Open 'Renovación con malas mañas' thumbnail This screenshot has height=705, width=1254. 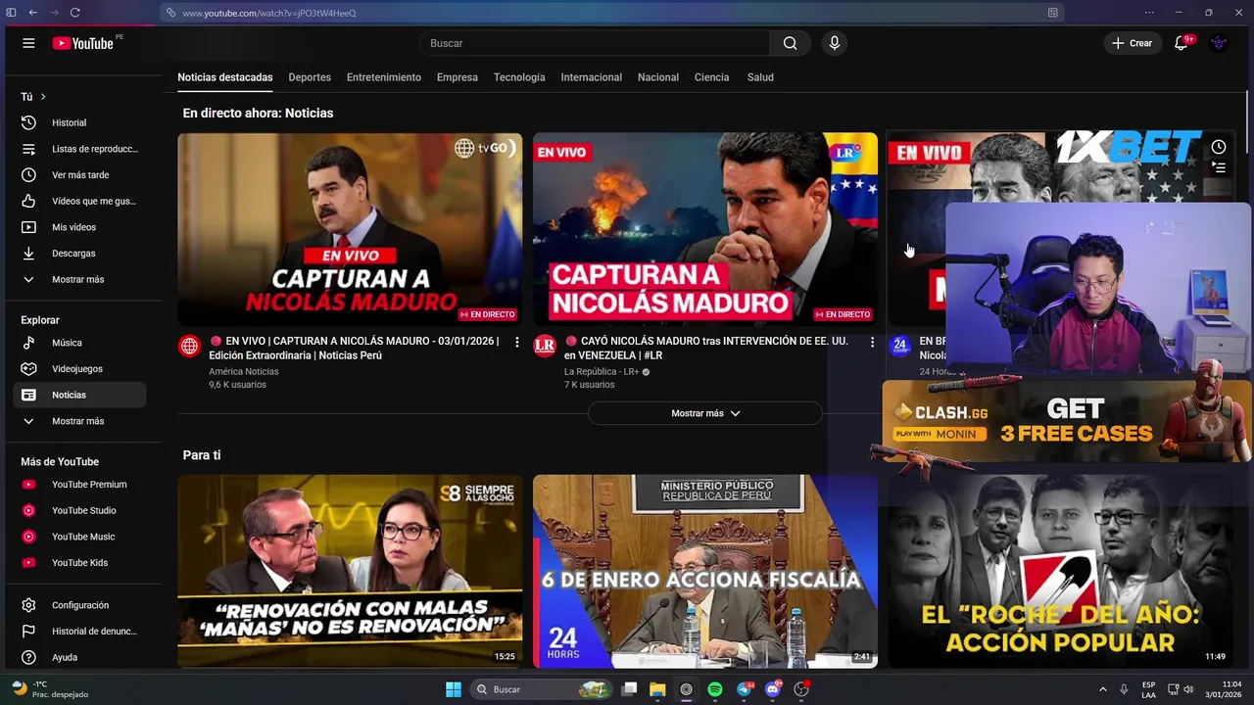pos(350,571)
